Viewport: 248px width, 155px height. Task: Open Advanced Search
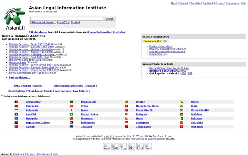(x=43, y=22)
